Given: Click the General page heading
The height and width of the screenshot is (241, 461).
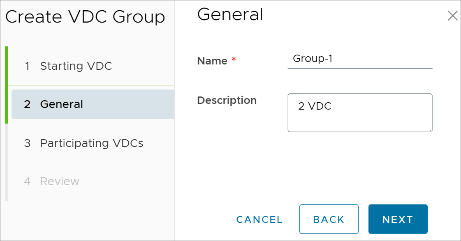Looking at the screenshot, I should tap(230, 14).
